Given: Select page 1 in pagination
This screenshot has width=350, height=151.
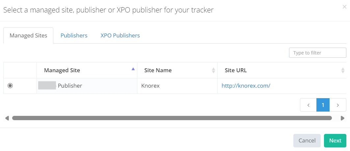Looking at the screenshot, I should tap(323, 105).
